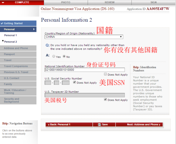176x144 pixels.
Task: Click the U.S. Taxpayer ID Number field
Action: [x=84, y=95]
